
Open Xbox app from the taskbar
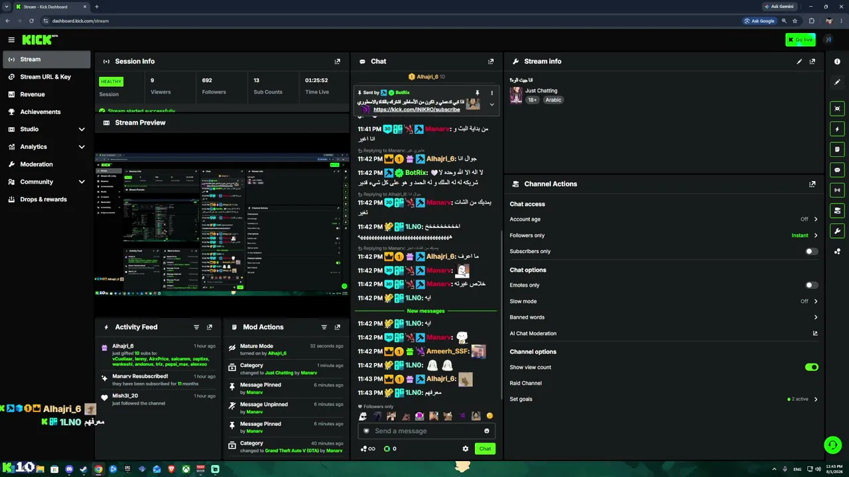186,469
